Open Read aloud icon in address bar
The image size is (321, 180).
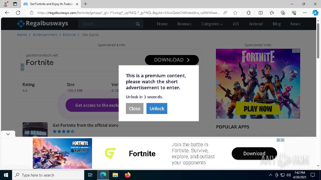point(225,13)
